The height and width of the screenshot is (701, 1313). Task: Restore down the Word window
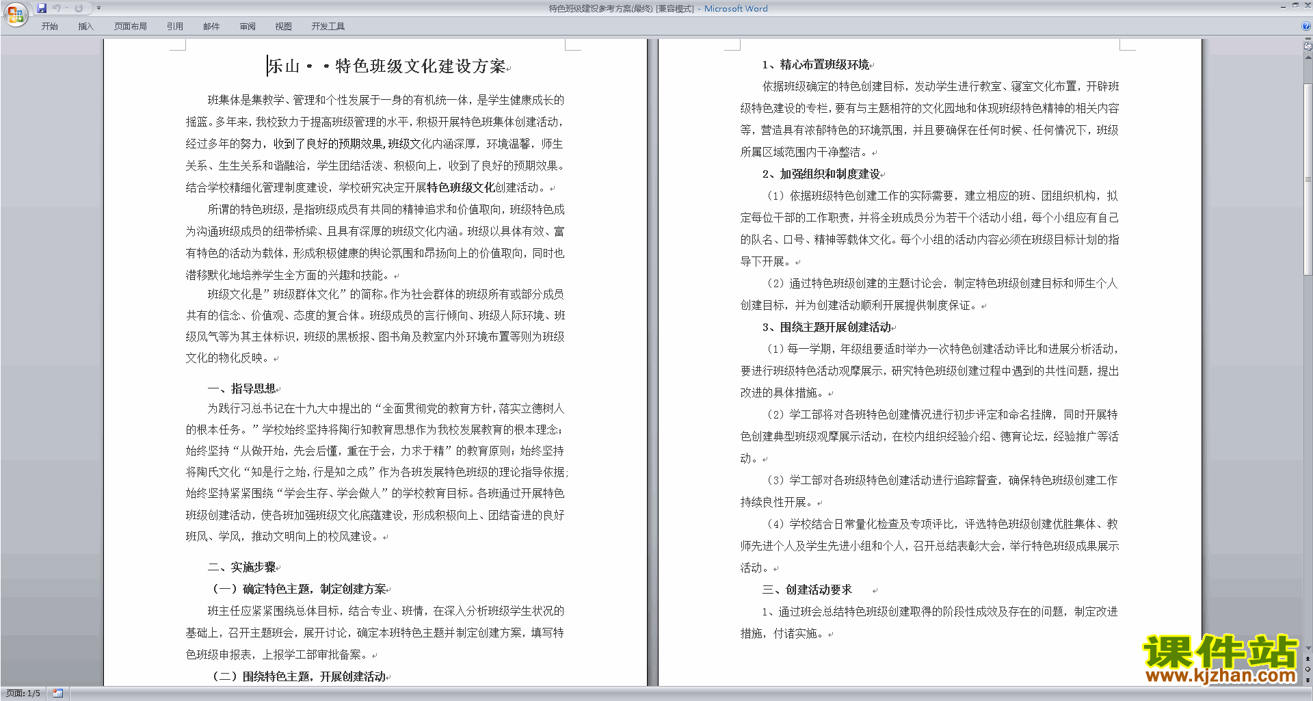point(1295,5)
